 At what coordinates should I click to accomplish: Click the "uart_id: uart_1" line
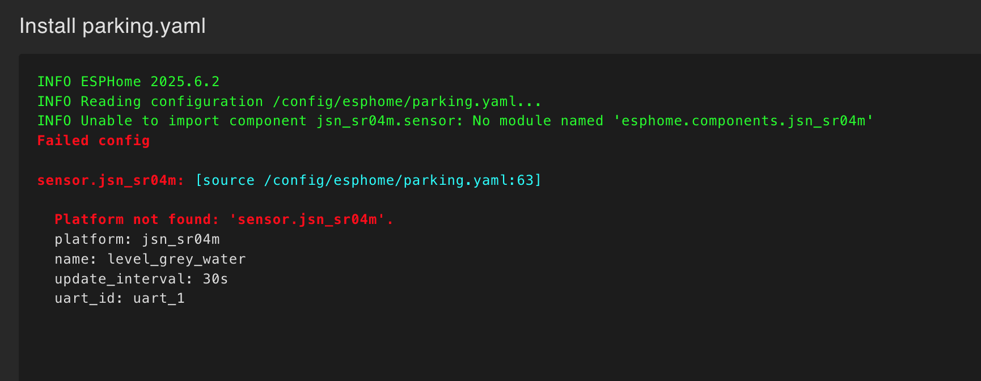tap(120, 298)
